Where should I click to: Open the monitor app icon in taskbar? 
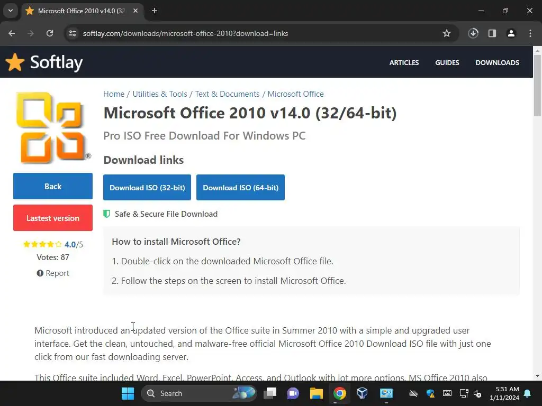tap(386, 393)
